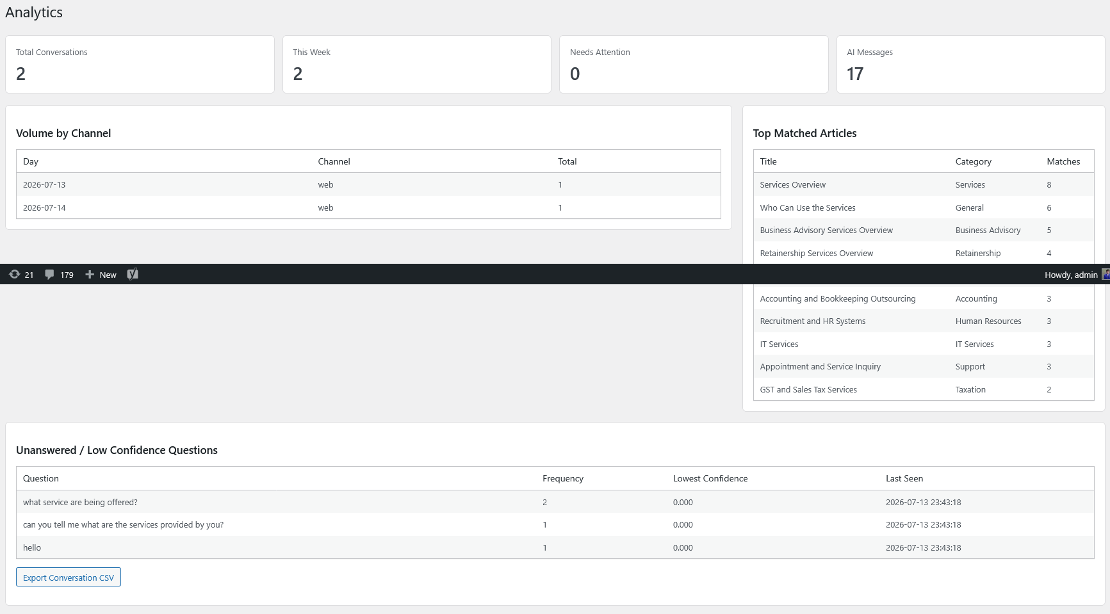
Task: Select the This Week stat card
Action: tap(417, 64)
